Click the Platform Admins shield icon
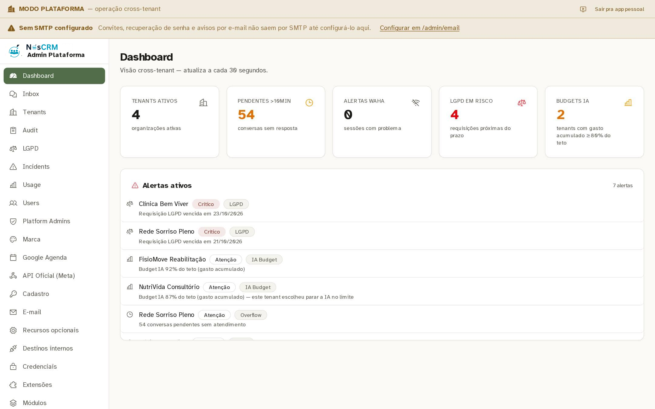Viewport: 655px width, 409px height. (x=13, y=221)
